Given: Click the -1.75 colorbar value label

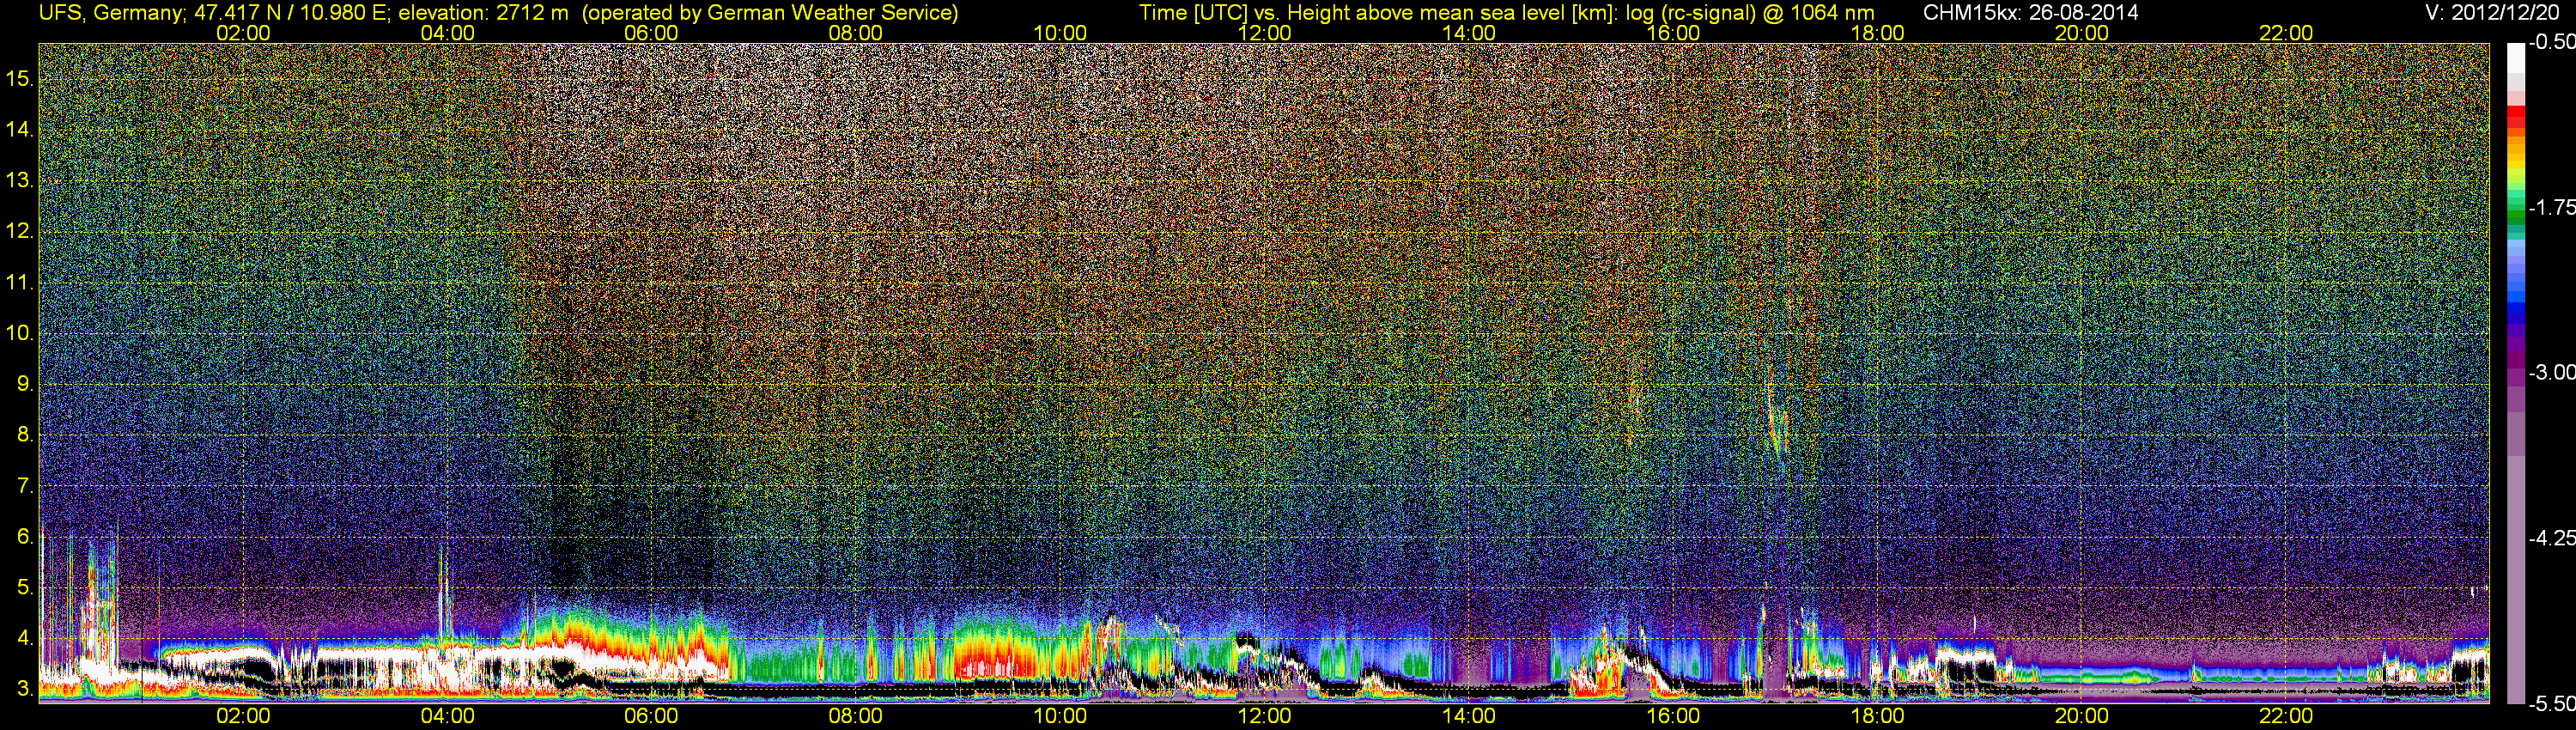Looking at the screenshot, I should click(x=2551, y=207).
